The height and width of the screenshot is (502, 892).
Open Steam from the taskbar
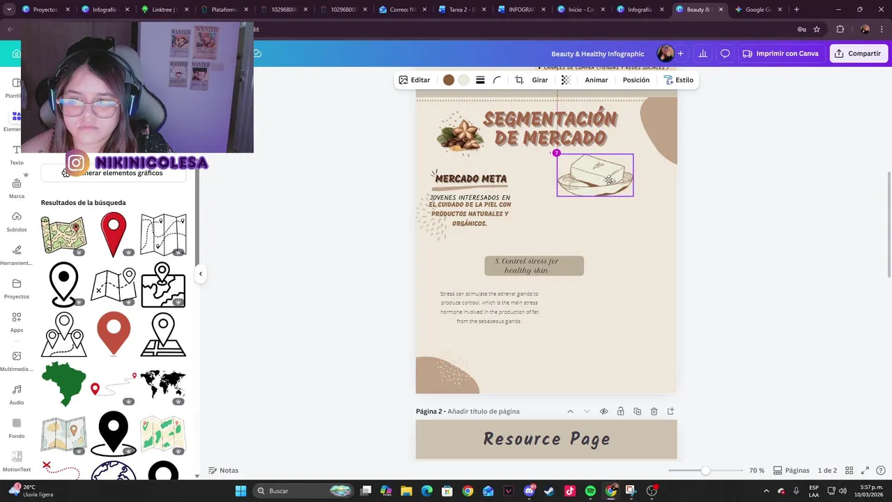click(549, 491)
